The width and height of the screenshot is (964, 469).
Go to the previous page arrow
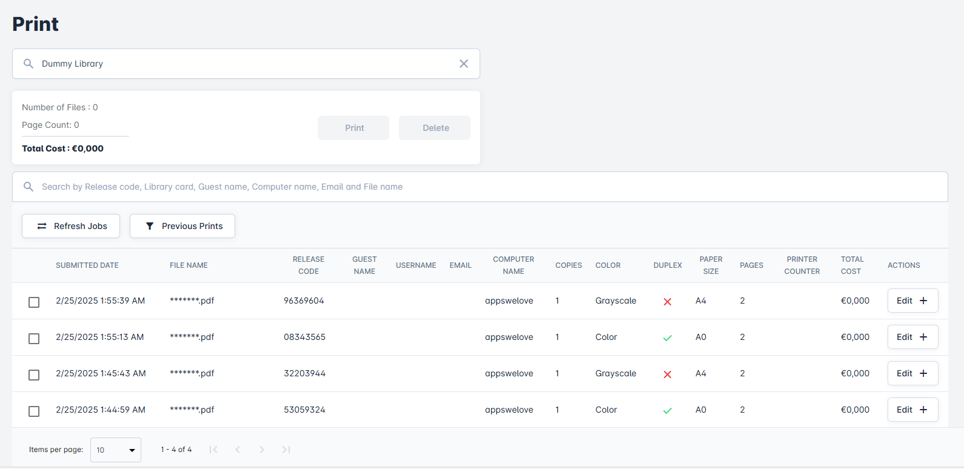pyautogui.click(x=238, y=450)
